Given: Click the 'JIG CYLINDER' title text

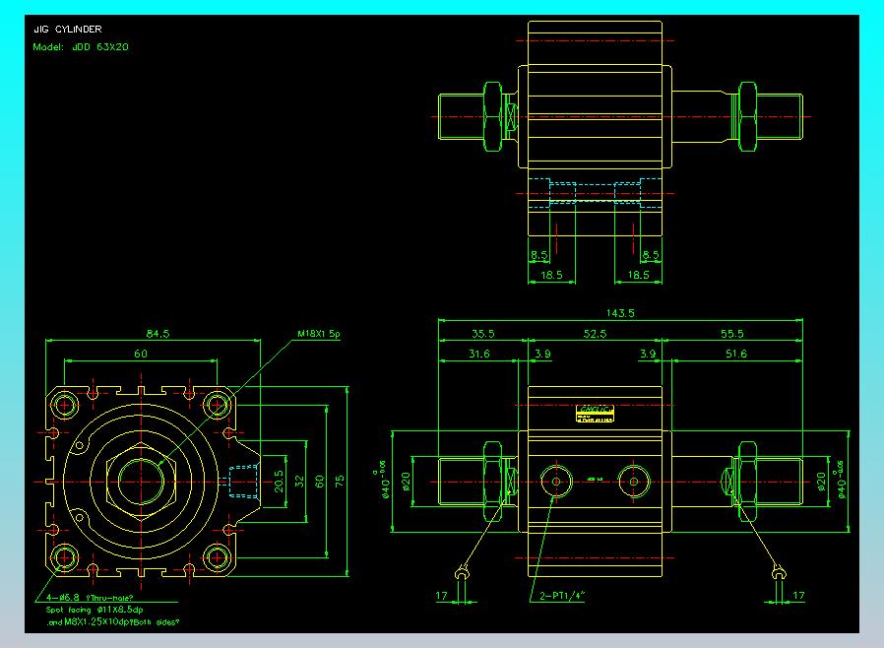Looking at the screenshot, I should [68, 29].
